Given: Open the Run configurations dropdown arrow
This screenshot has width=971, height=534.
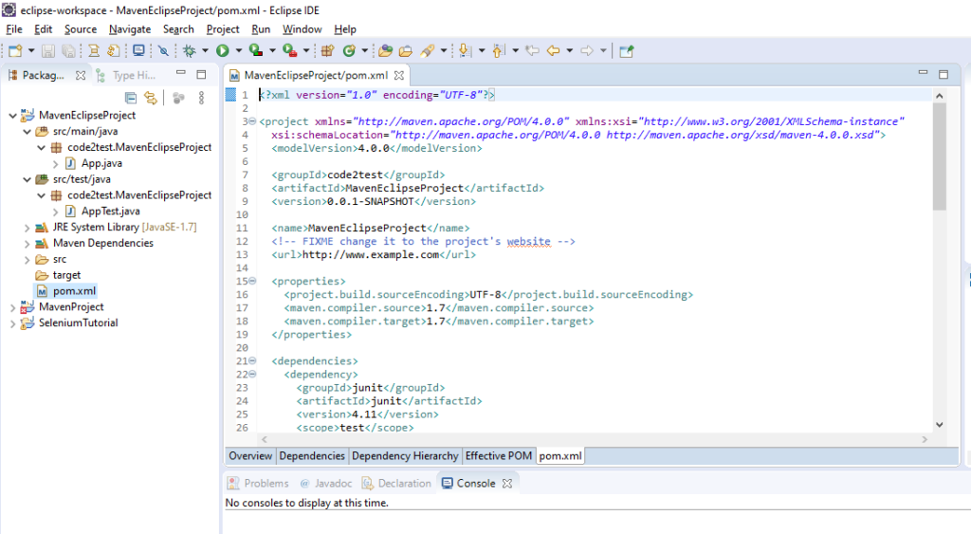Looking at the screenshot, I should click(238, 51).
